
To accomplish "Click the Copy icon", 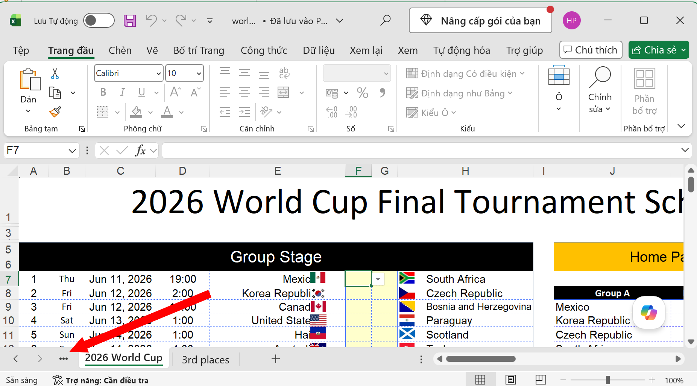I will coord(55,93).
